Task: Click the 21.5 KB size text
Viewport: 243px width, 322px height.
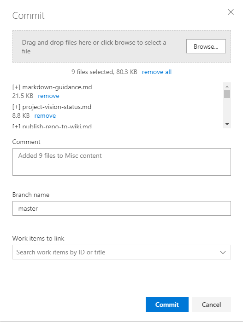Action: [x=23, y=96]
